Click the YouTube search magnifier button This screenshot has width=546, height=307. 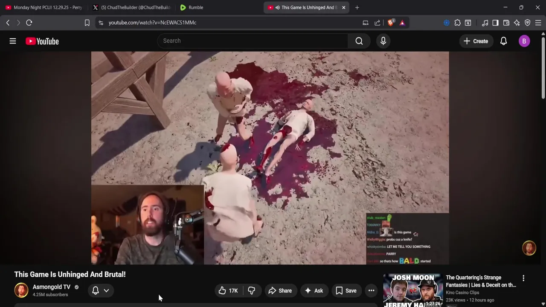pyautogui.click(x=359, y=41)
